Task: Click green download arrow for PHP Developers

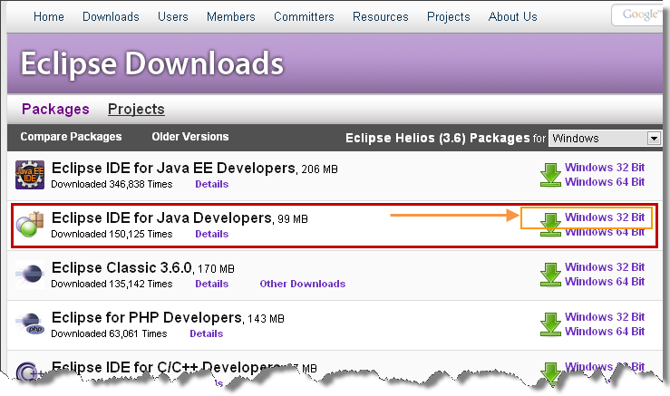Action: 550,324
